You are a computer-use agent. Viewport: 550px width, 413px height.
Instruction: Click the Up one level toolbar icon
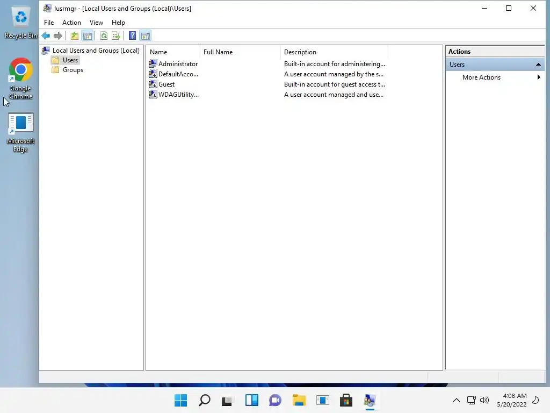tap(74, 35)
